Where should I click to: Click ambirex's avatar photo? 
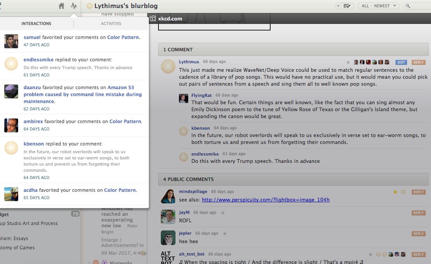pos(11,125)
